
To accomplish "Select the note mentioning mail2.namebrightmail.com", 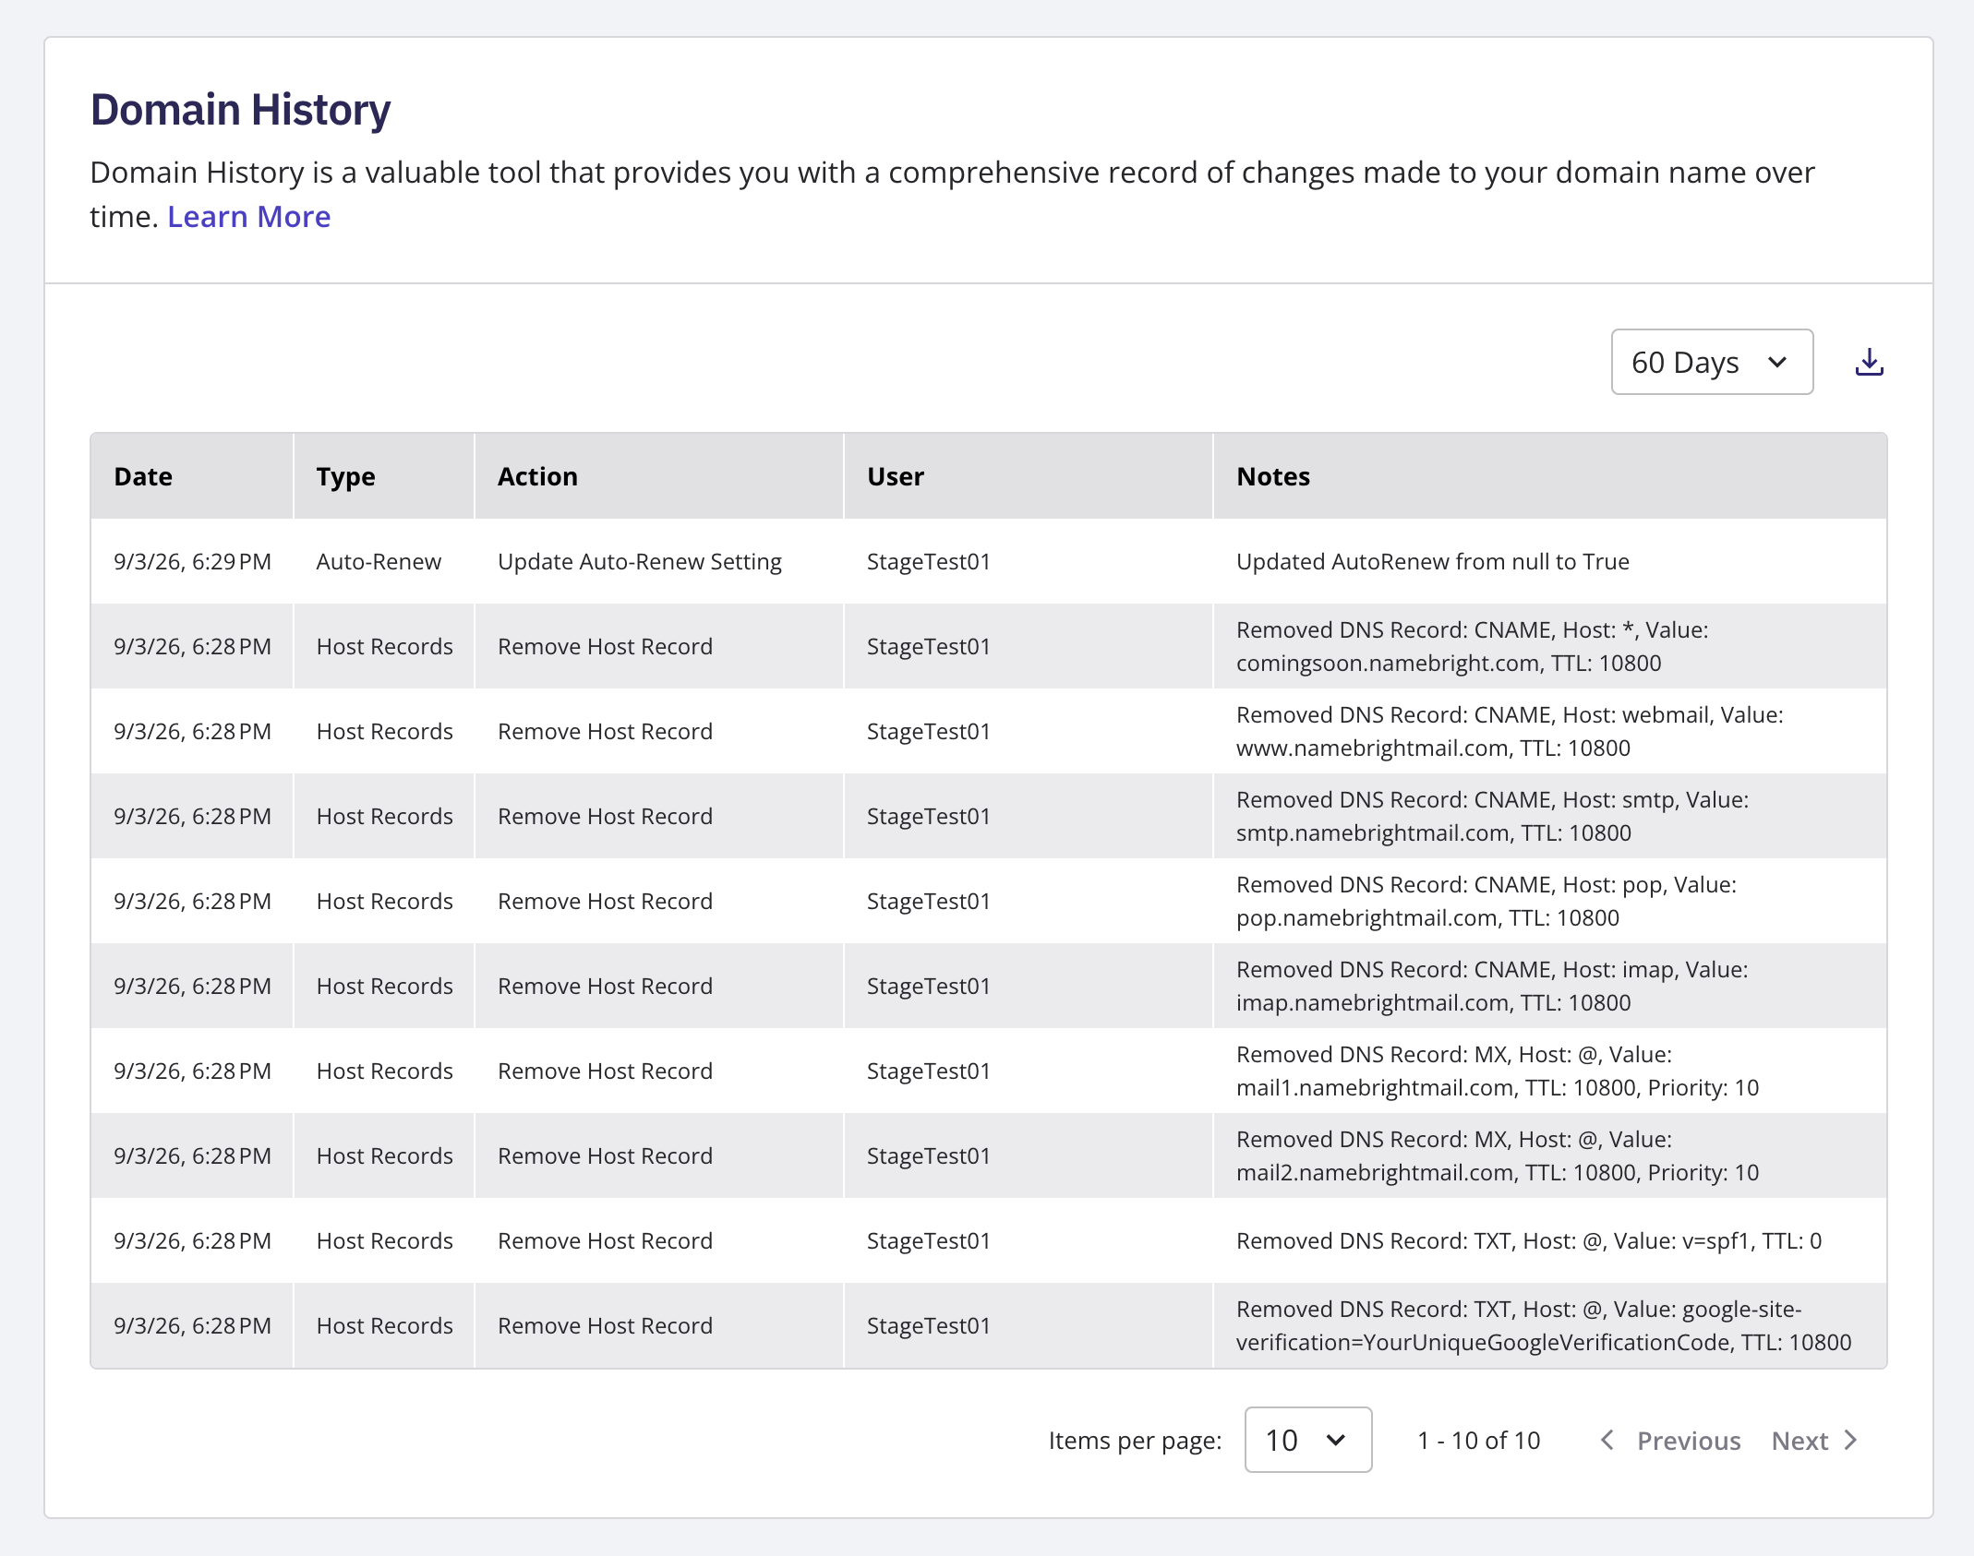I will 1497,1155.
